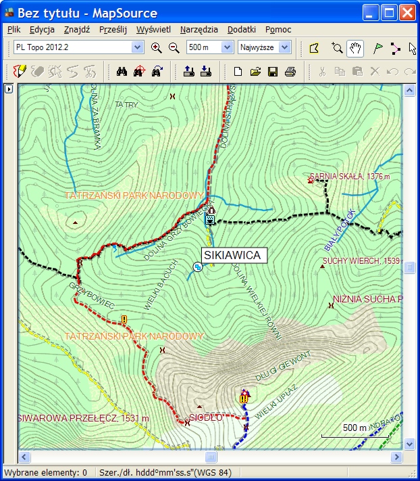Image resolution: width=420 pixels, height=481 pixels.
Task: Click horizontal scrollbar right arrow
Action: pos(397,457)
